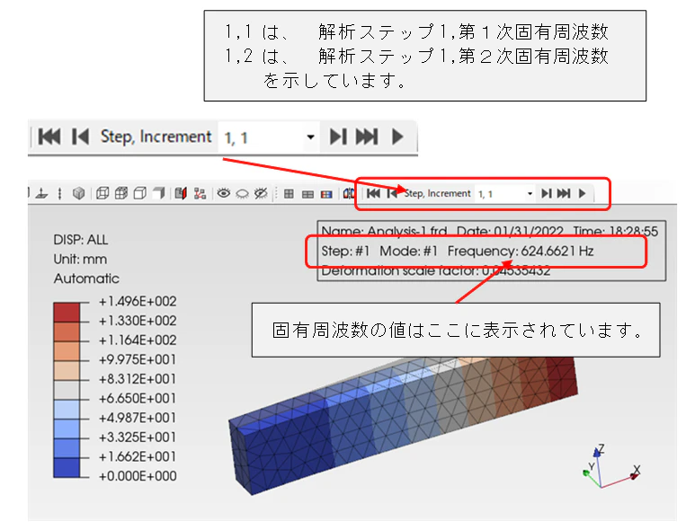Go to next increment in enlarged toolbar
The height and width of the screenshot is (530, 686).
pos(338,137)
